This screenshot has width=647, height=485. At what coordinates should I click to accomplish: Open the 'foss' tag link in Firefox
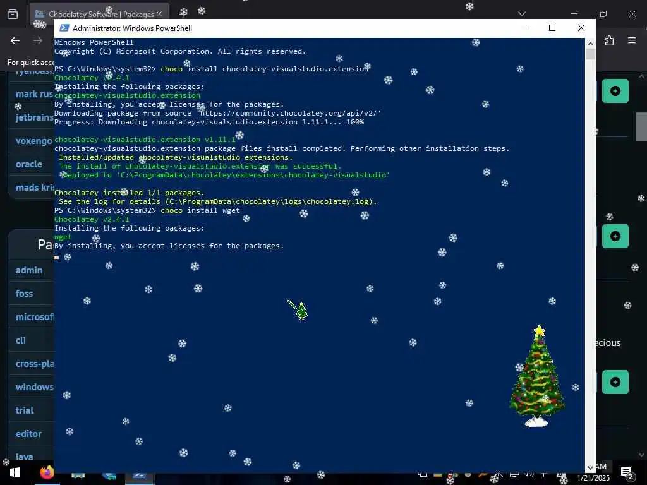(x=24, y=294)
